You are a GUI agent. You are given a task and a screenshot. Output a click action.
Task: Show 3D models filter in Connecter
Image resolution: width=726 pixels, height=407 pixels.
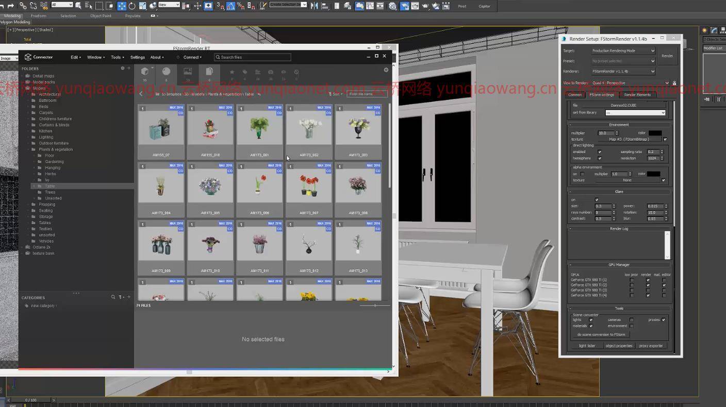145,72
